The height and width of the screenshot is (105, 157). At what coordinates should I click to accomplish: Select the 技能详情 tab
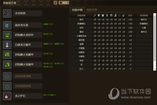click(x=77, y=10)
